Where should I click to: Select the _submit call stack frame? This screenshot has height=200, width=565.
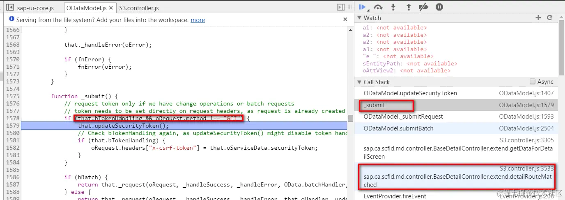pyautogui.click(x=456, y=105)
